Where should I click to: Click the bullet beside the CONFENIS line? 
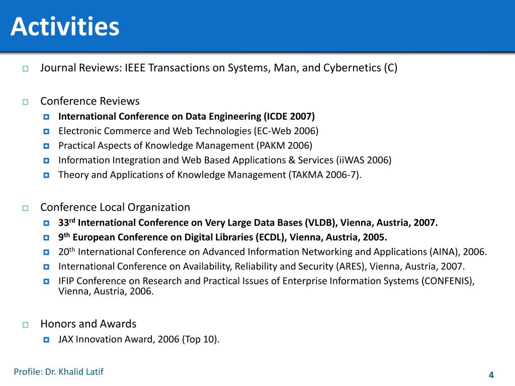tap(46, 281)
